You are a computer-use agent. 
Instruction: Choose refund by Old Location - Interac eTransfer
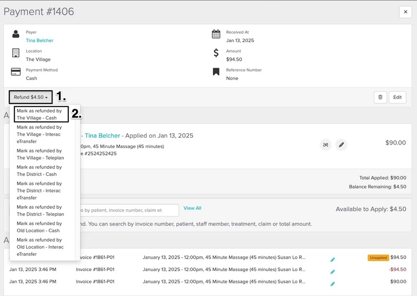tap(41, 247)
